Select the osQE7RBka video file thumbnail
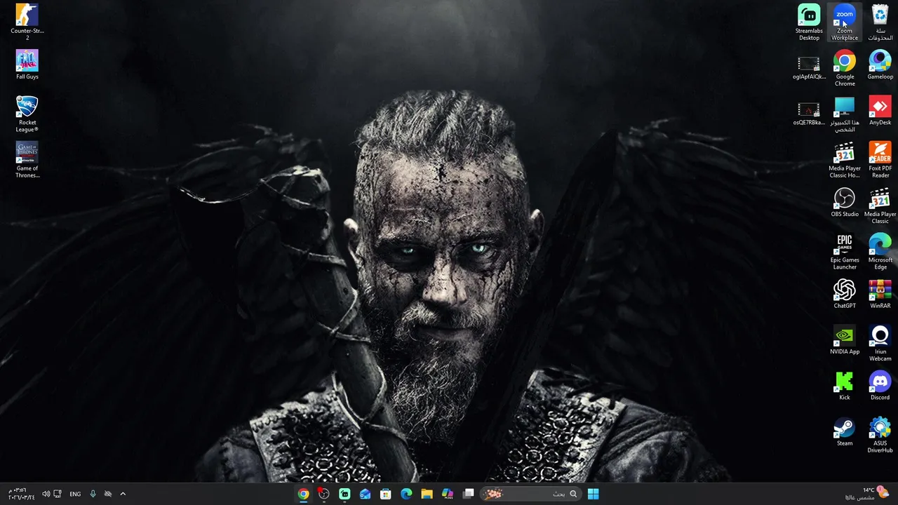Screen dimensions: 898x505 tap(809, 114)
